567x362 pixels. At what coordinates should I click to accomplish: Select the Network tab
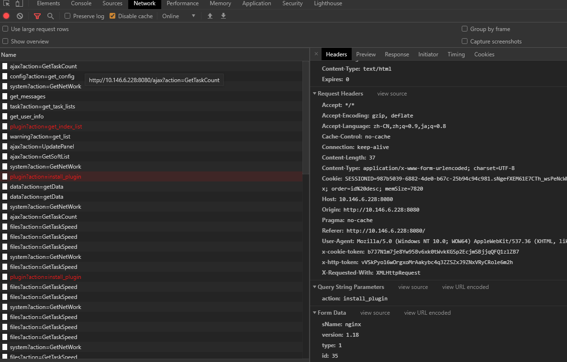145,3
